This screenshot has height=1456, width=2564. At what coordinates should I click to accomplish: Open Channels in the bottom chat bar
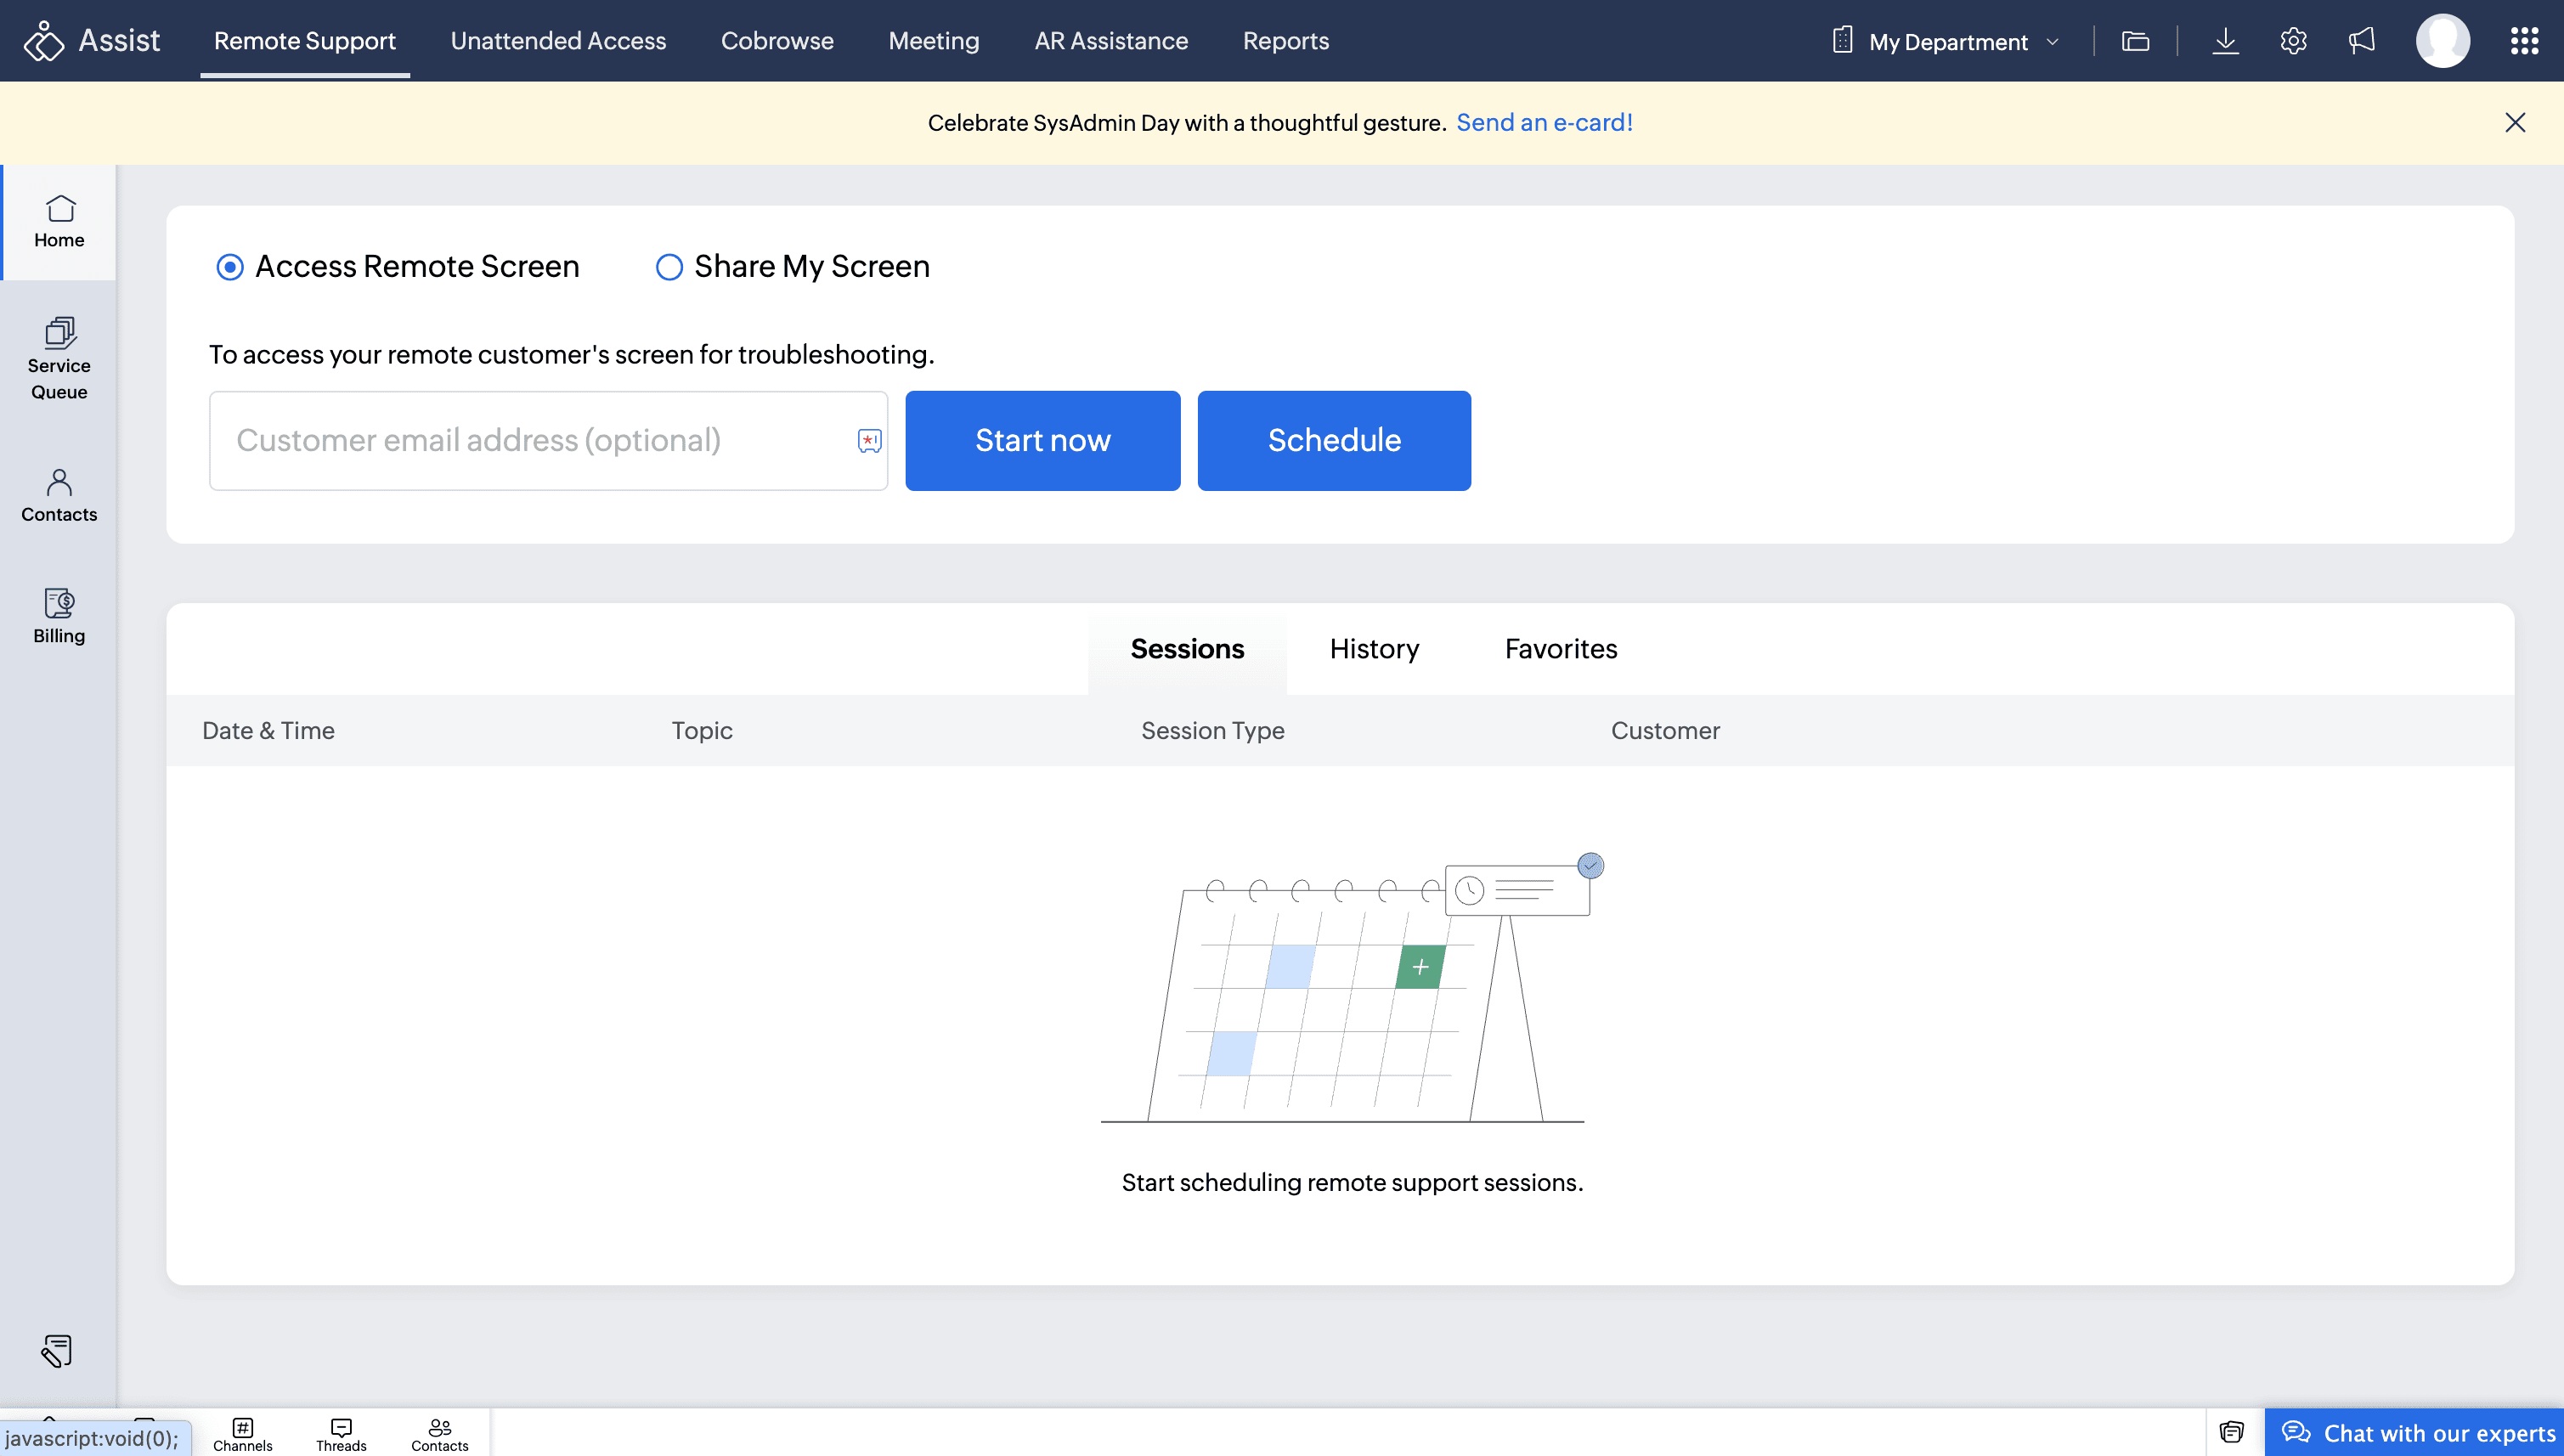pyautogui.click(x=242, y=1434)
